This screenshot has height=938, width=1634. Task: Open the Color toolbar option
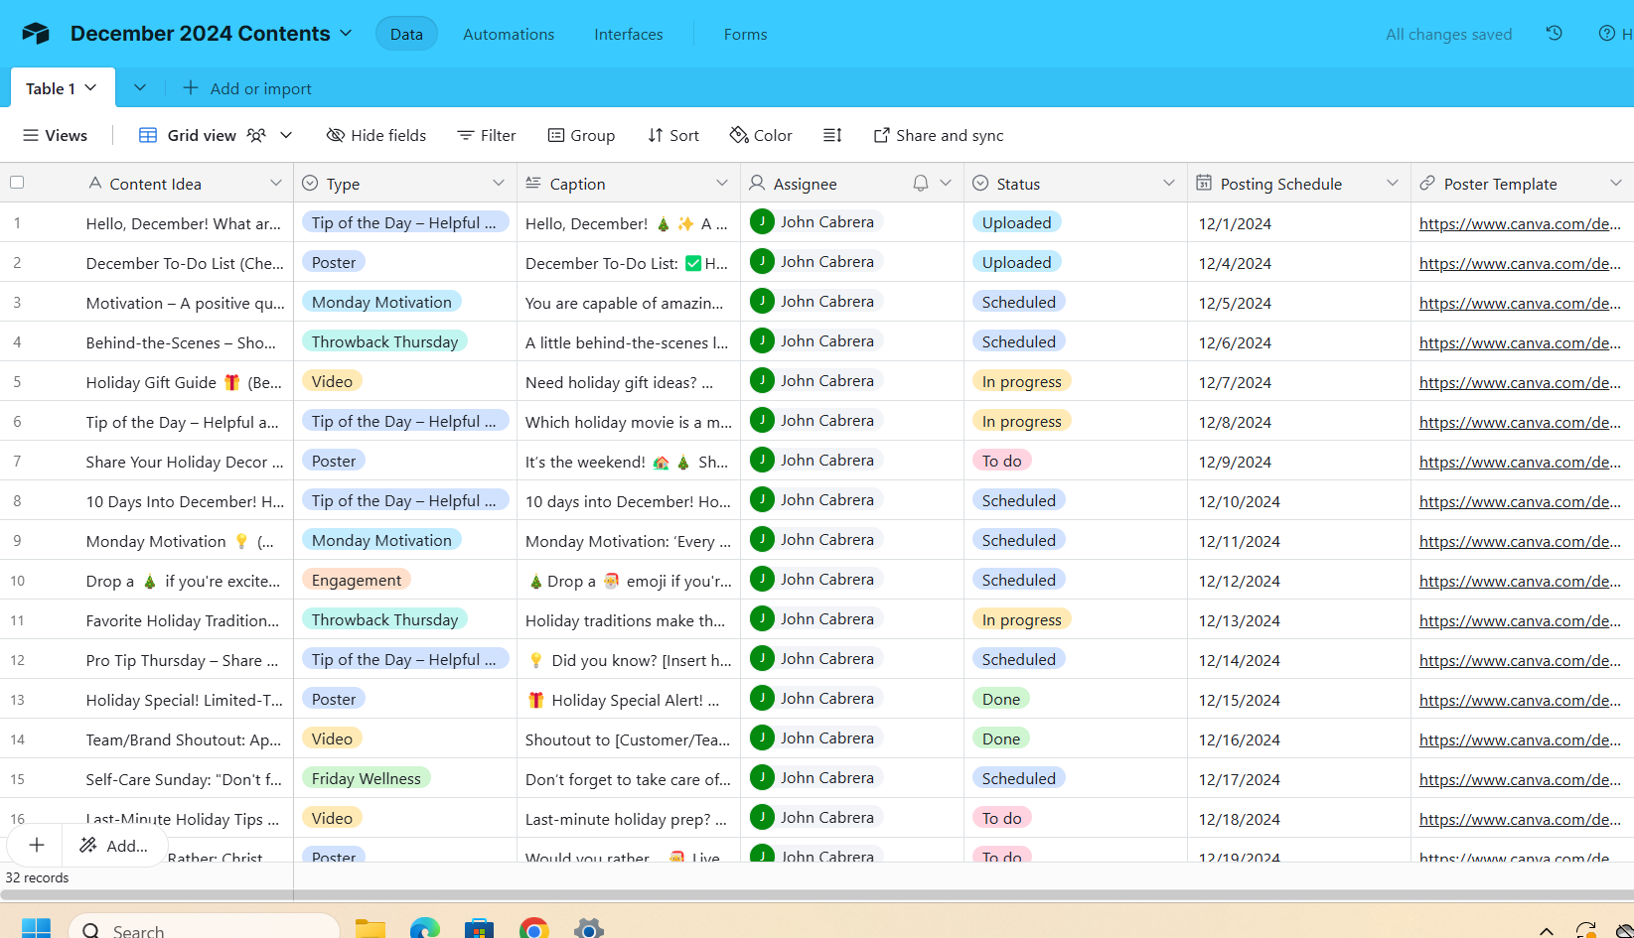click(x=761, y=135)
